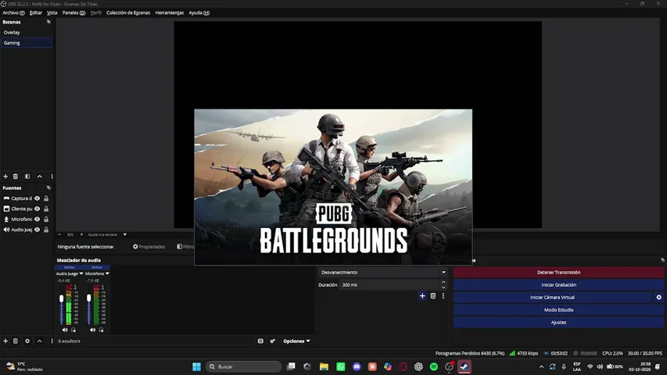This screenshot has height=375, width=667.
Task: Delete selected scene with Escenas trash icon
Action: 16,177
